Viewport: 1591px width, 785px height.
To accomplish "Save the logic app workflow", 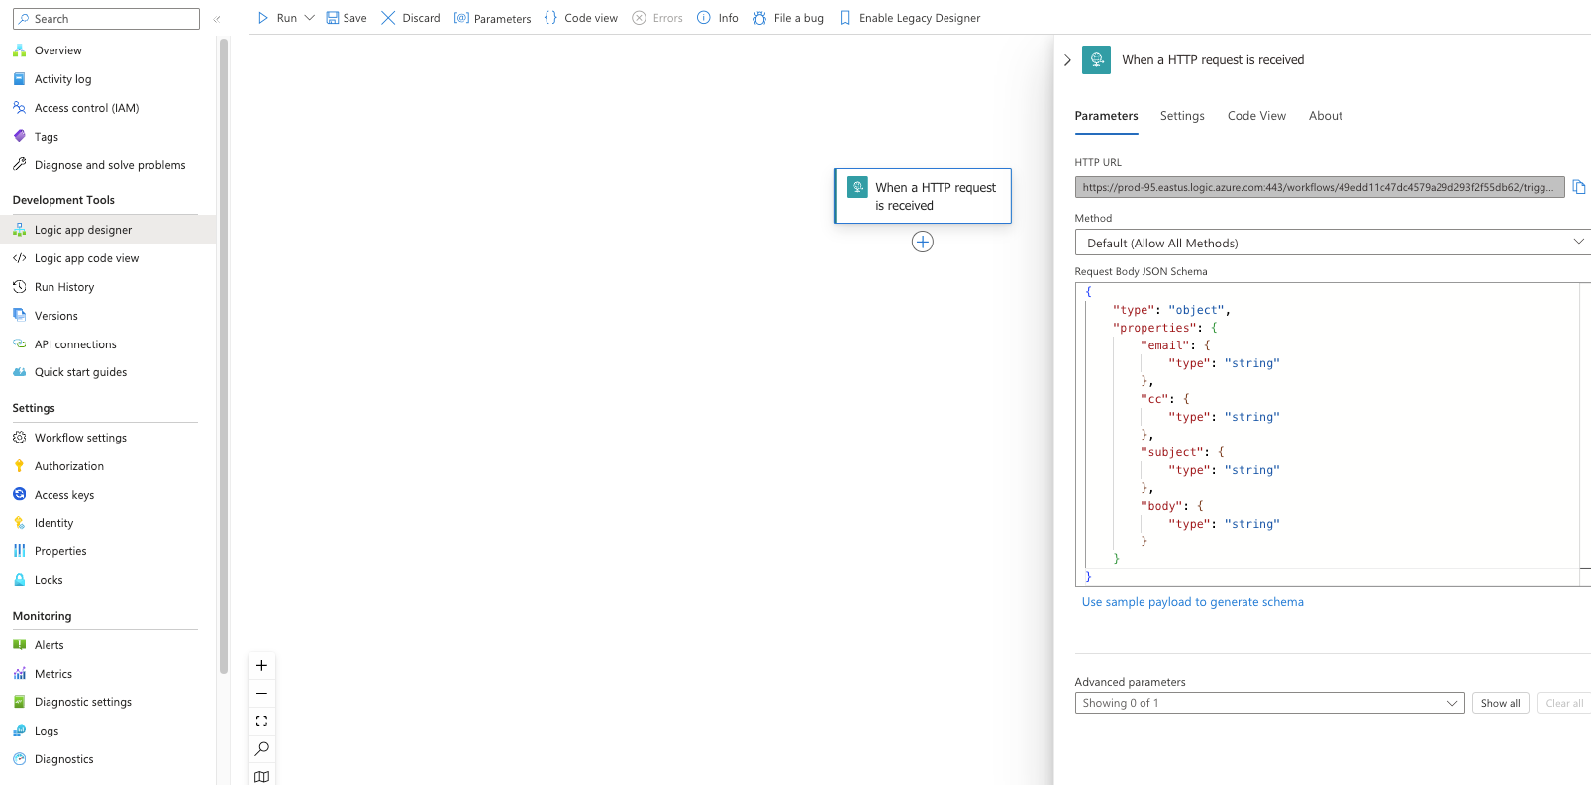I will (x=347, y=18).
